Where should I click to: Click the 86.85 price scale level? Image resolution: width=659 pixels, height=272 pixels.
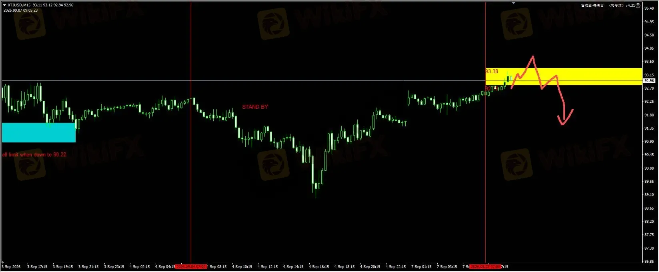click(649, 262)
